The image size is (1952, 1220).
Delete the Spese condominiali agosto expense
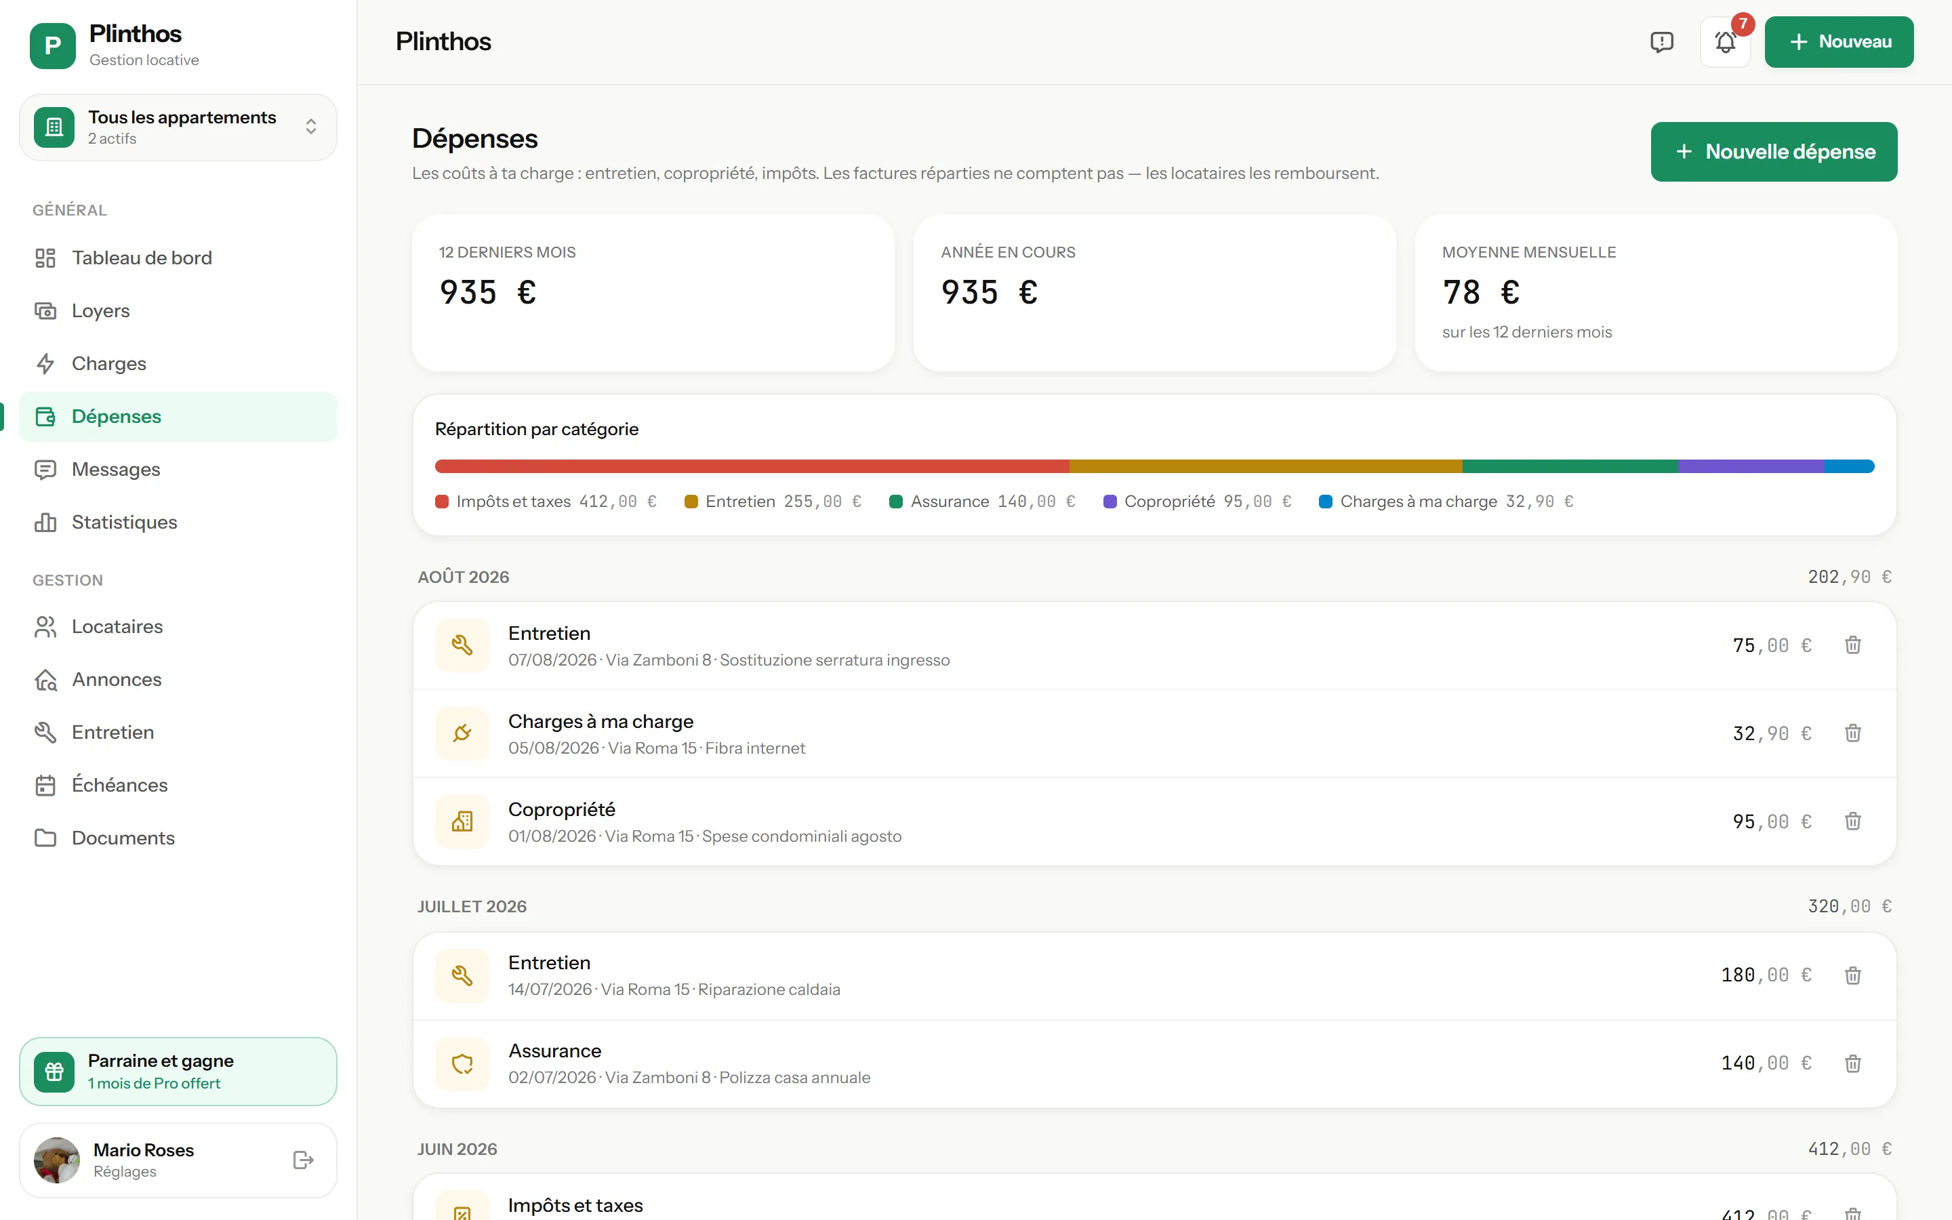1853,821
